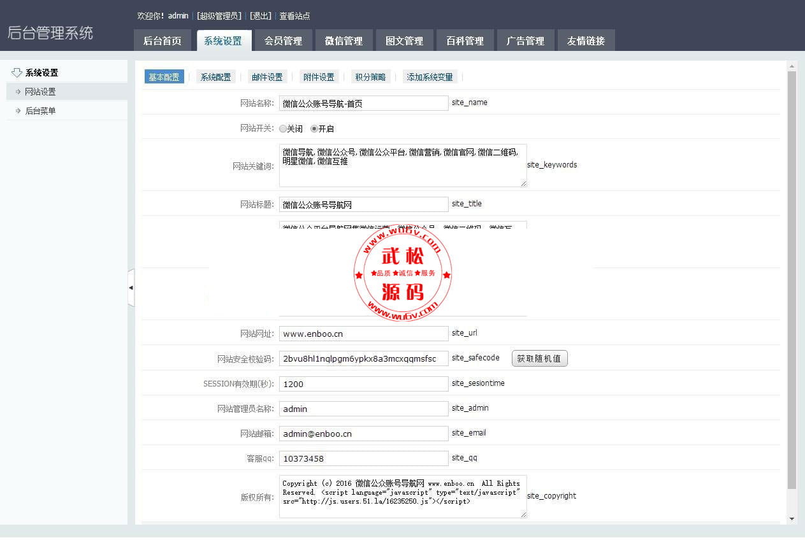Screen dimensions: 805x545
Task: Select 网站设置 in the sidebar
Action: 67,92
